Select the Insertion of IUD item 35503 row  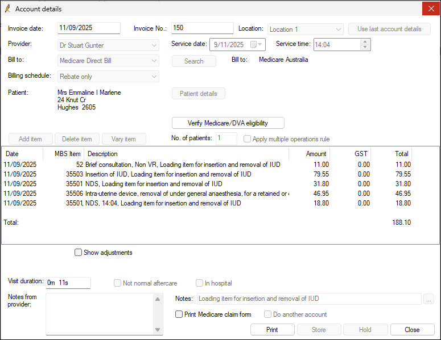click(x=168, y=174)
